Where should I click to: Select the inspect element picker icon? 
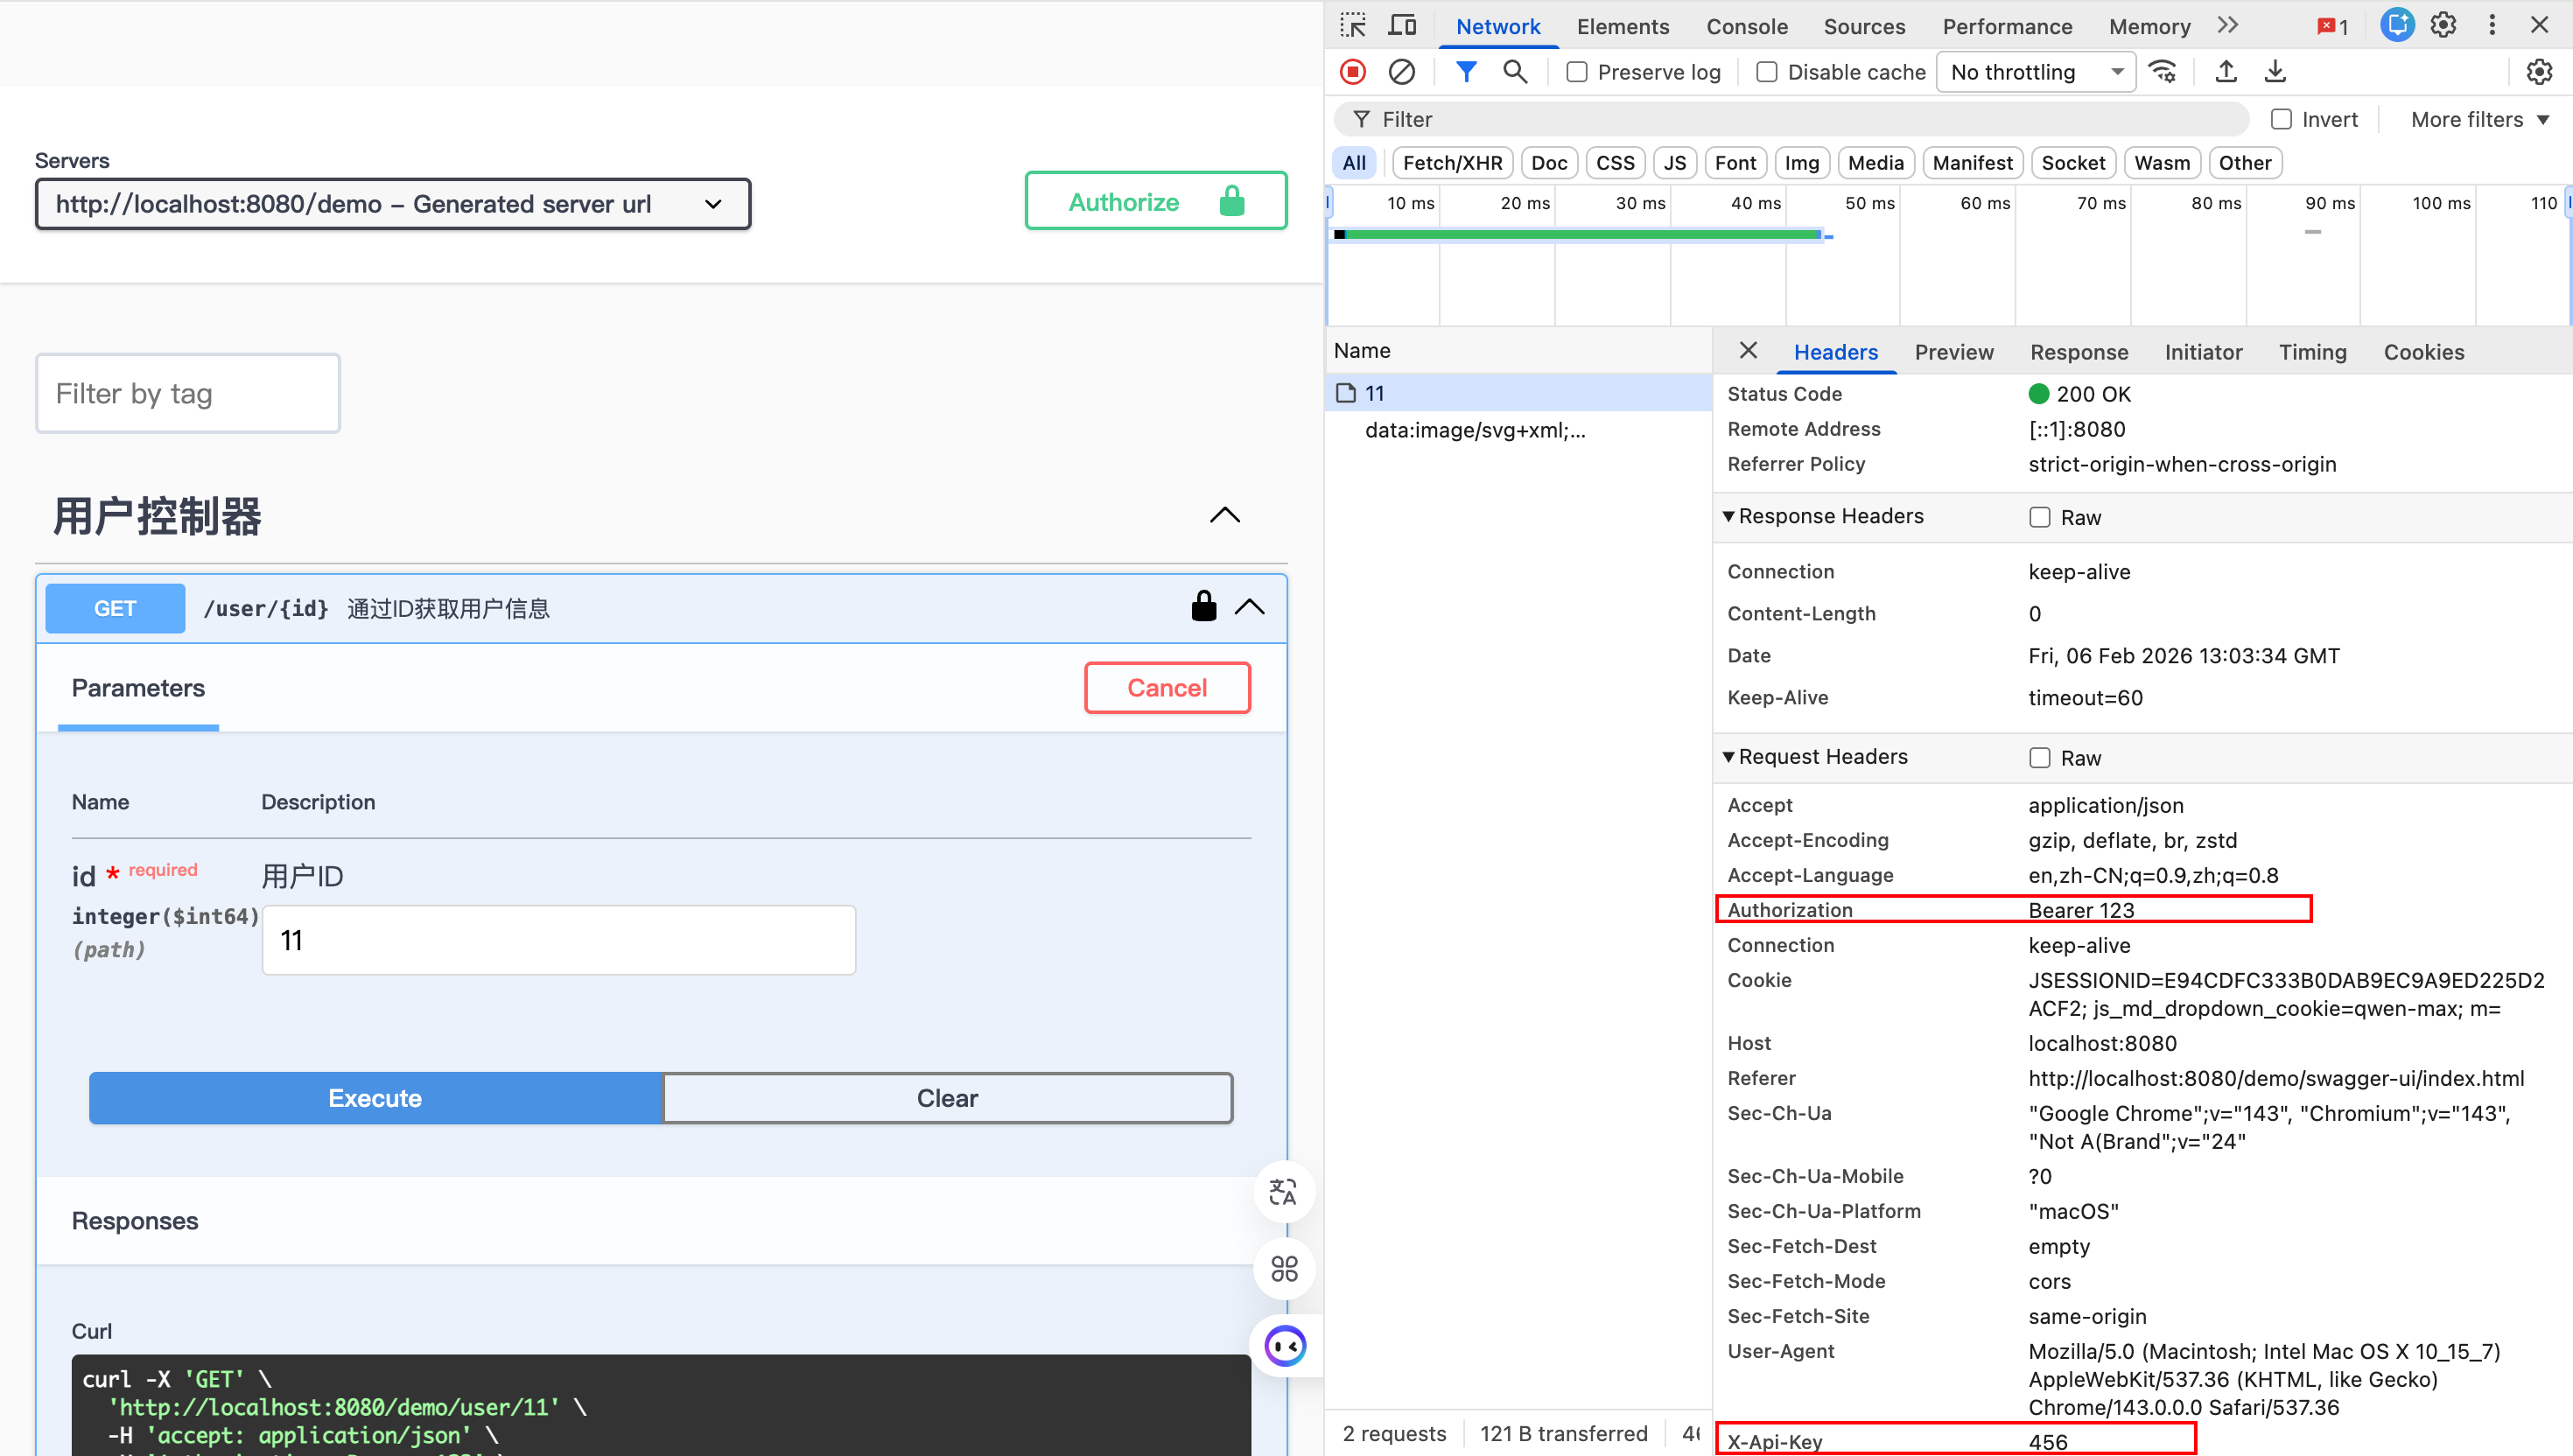click(x=1353, y=26)
